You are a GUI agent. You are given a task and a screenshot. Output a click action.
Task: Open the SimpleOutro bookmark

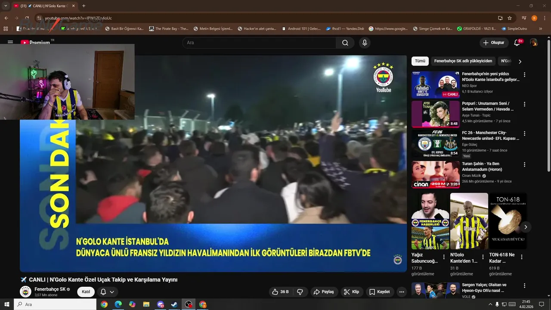(514, 29)
